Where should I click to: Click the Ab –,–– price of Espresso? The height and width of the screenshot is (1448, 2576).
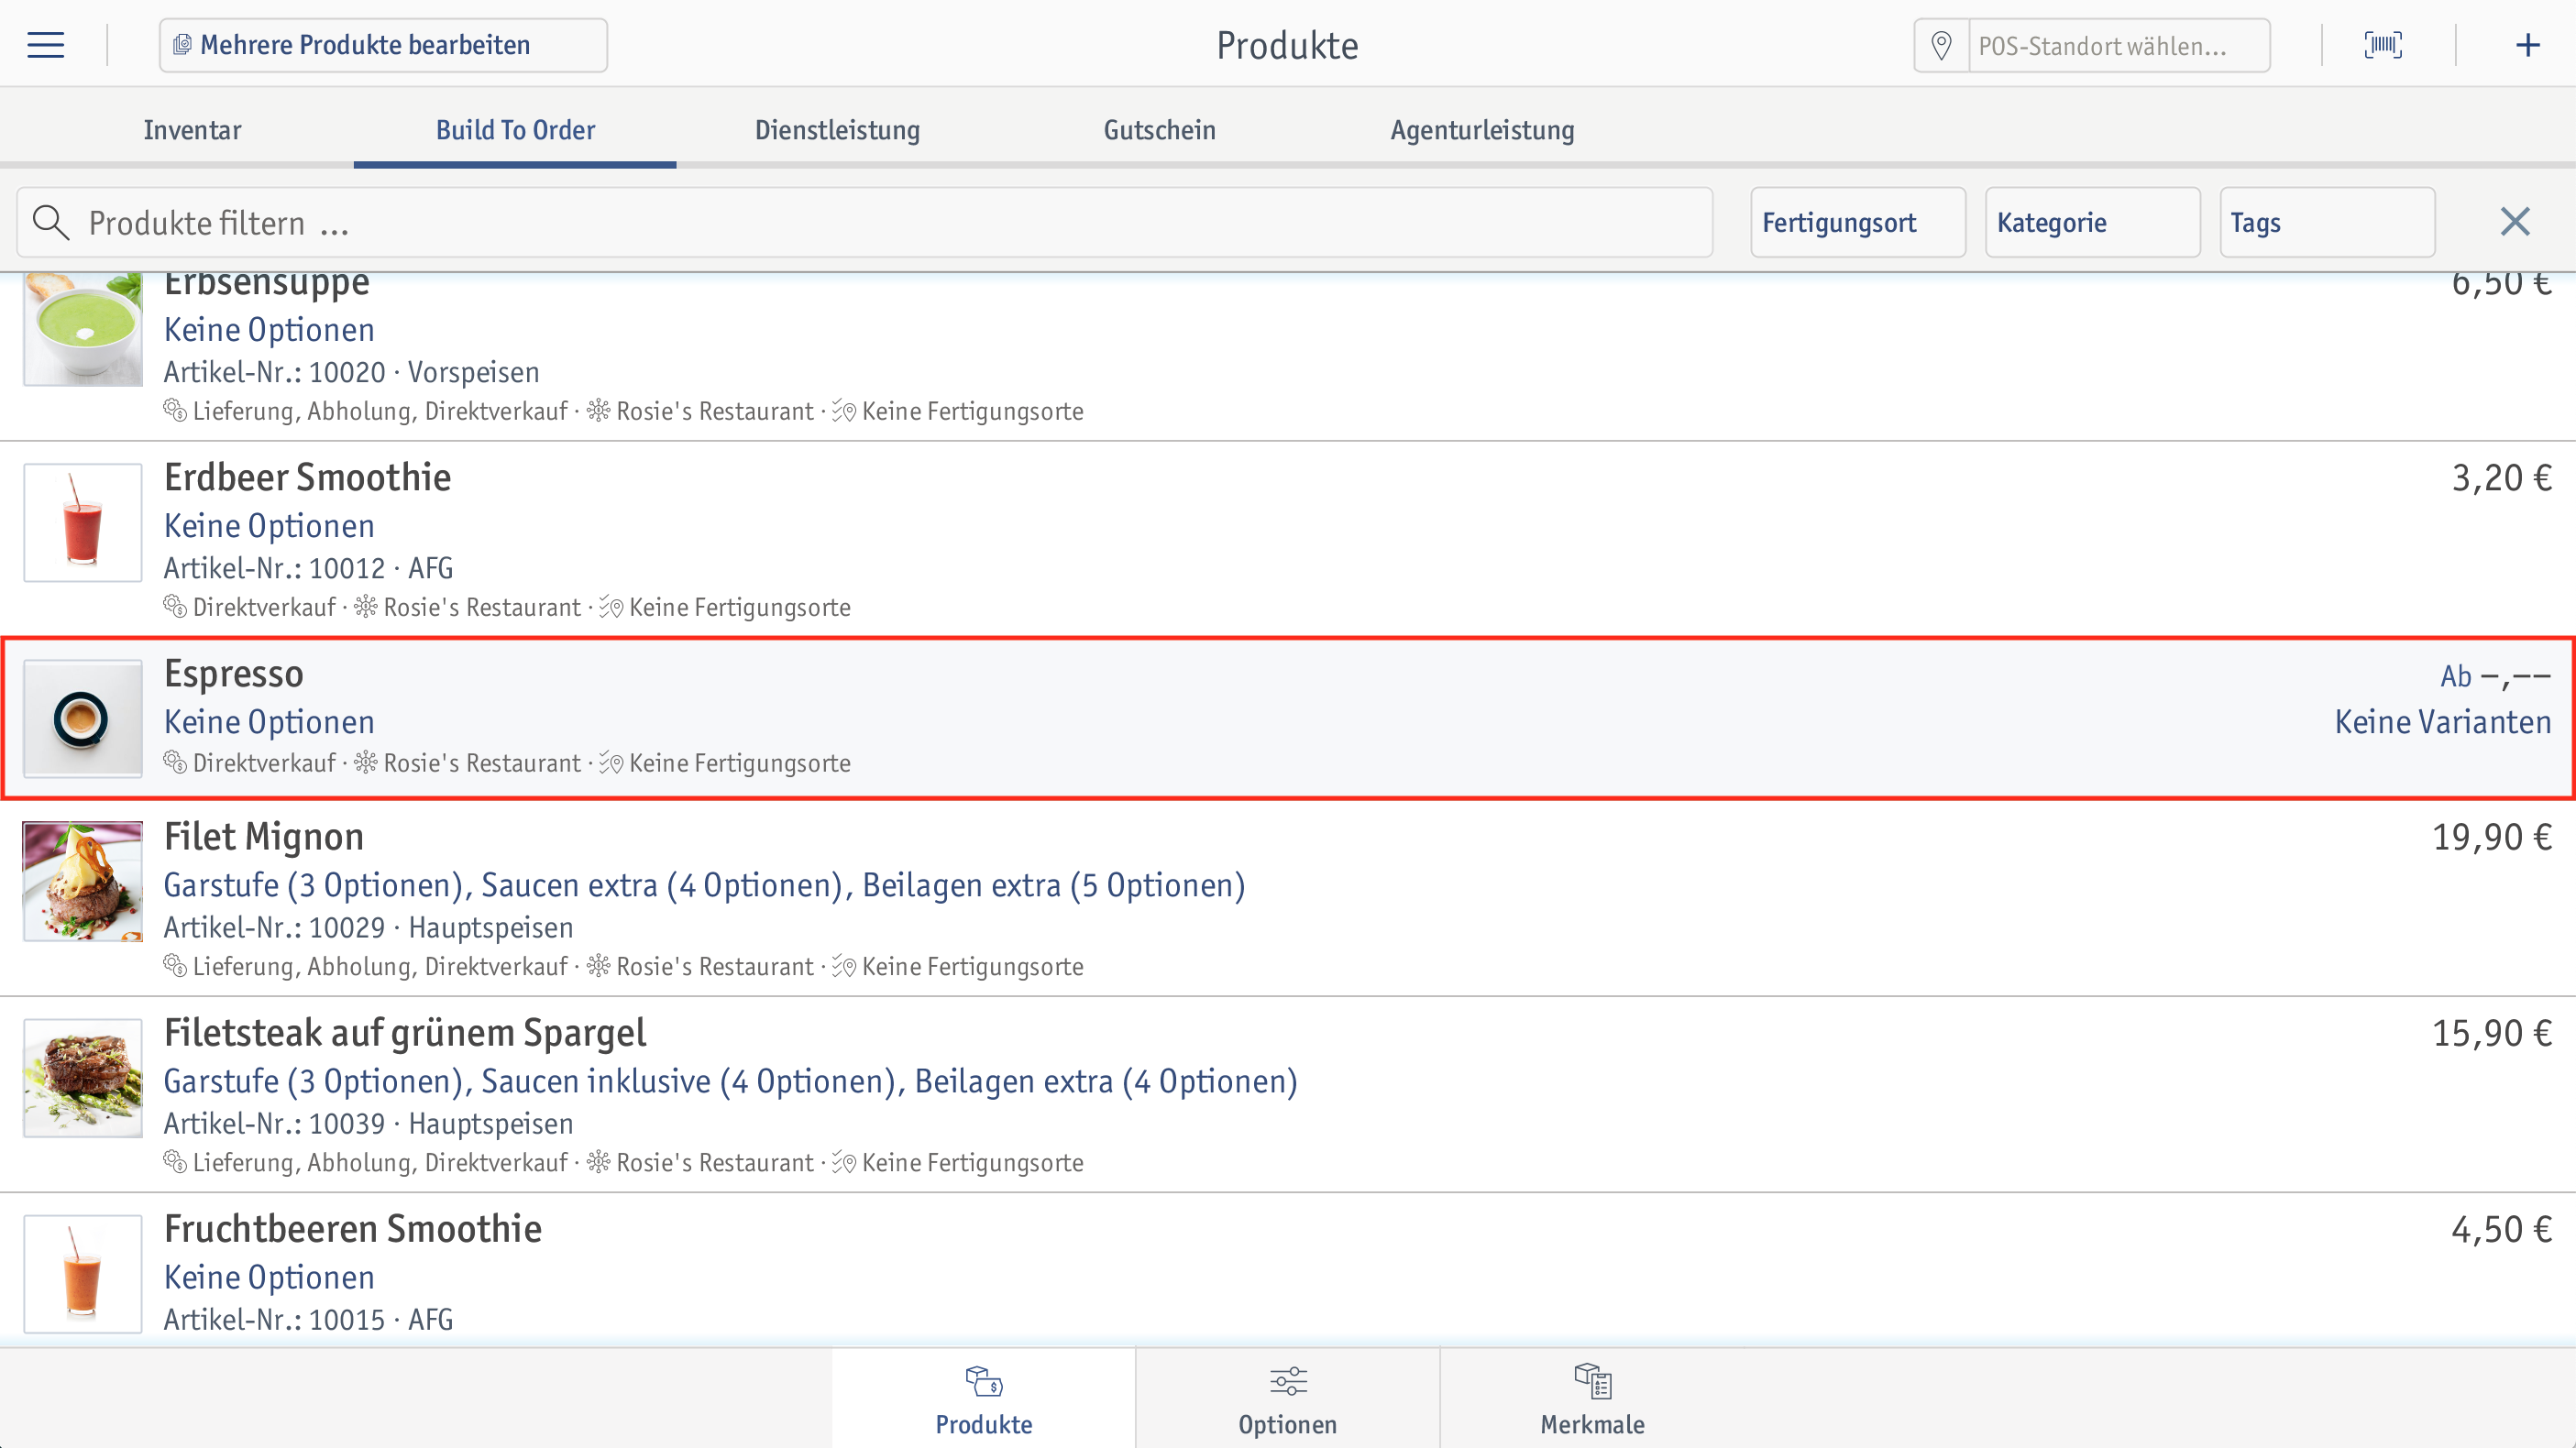(2495, 676)
